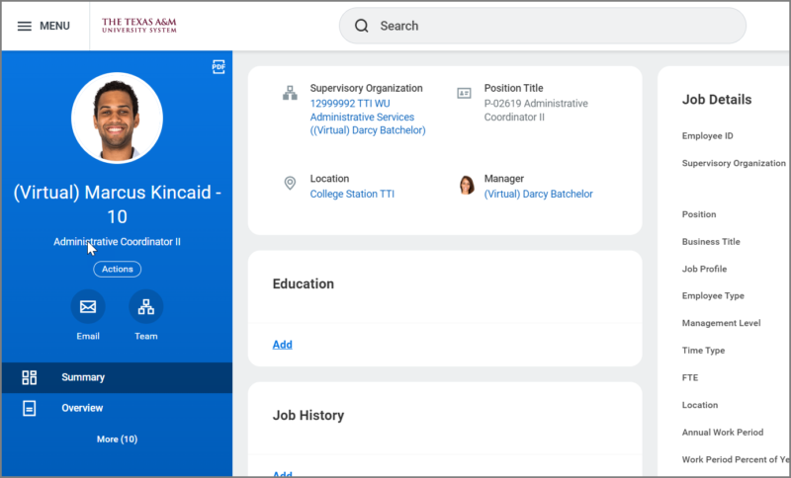The height and width of the screenshot is (478, 791).
Task: Click the Overview document icon in sidebar
Action: 29,408
